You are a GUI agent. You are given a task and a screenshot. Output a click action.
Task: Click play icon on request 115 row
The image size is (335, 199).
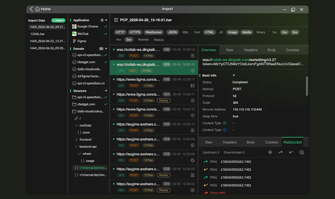193,130
